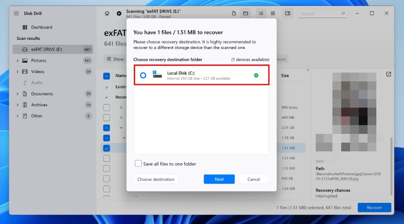Viewport: 404px width, 224px height.
Task: Open the Audio category
Action: click(x=37, y=83)
